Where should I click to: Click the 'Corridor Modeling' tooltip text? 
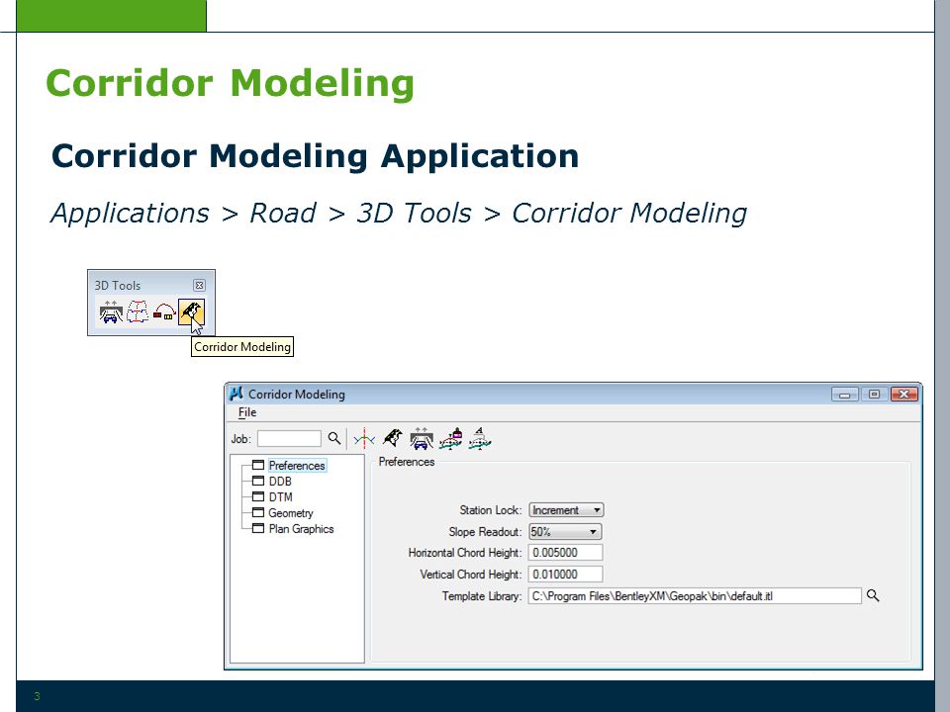pyautogui.click(x=242, y=347)
